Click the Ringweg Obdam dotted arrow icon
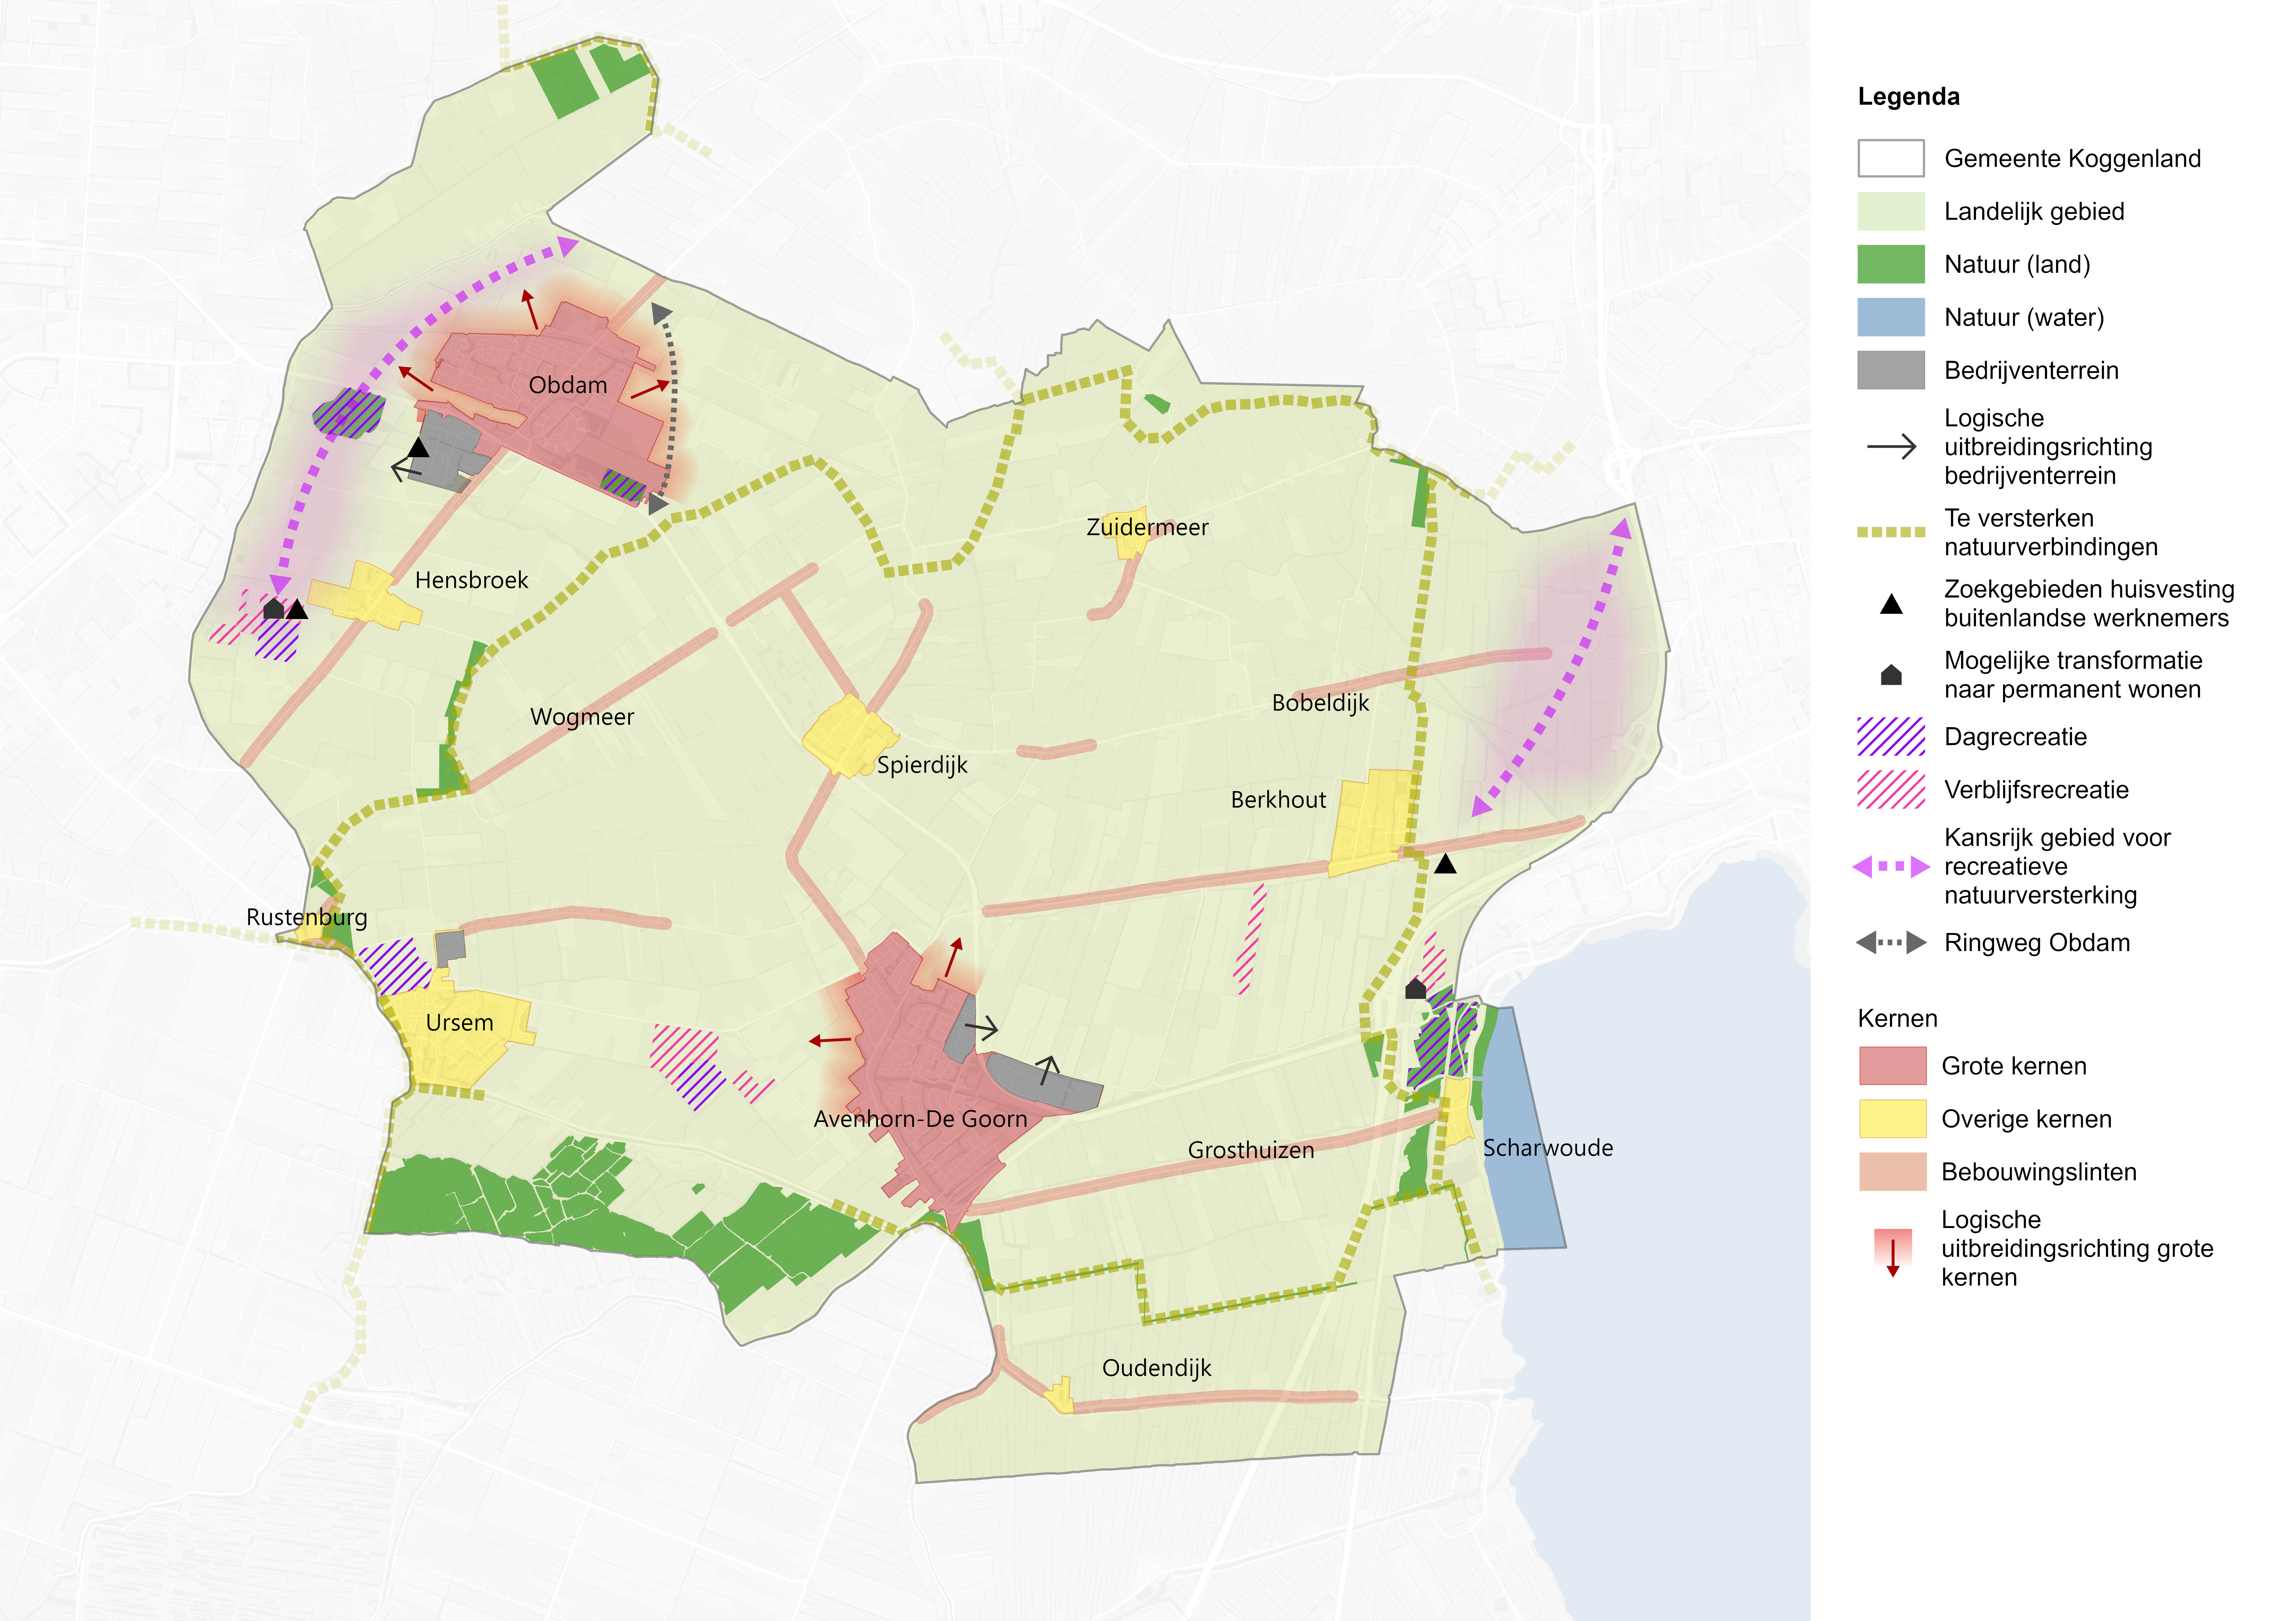This screenshot has height=1621, width=2296. pos(1891,942)
